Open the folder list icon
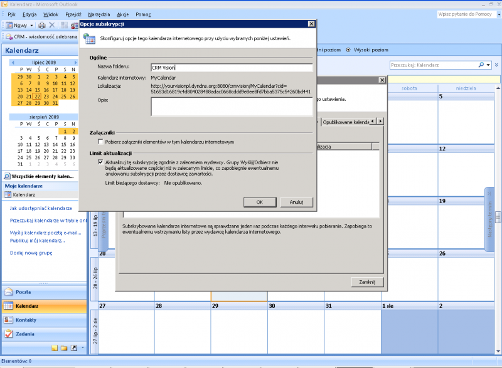The image size is (502, 368). coord(64,347)
